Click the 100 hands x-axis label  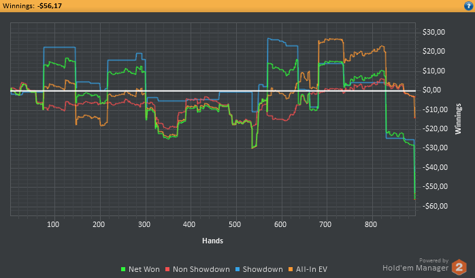pyautogui.click(x=53, y=224)
